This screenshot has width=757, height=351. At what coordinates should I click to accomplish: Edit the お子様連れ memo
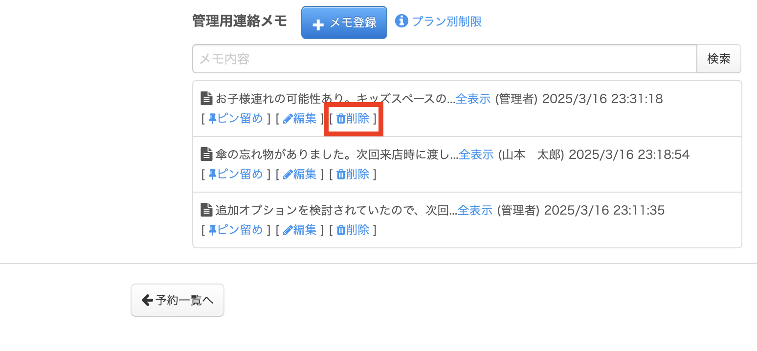pos(300,118)
